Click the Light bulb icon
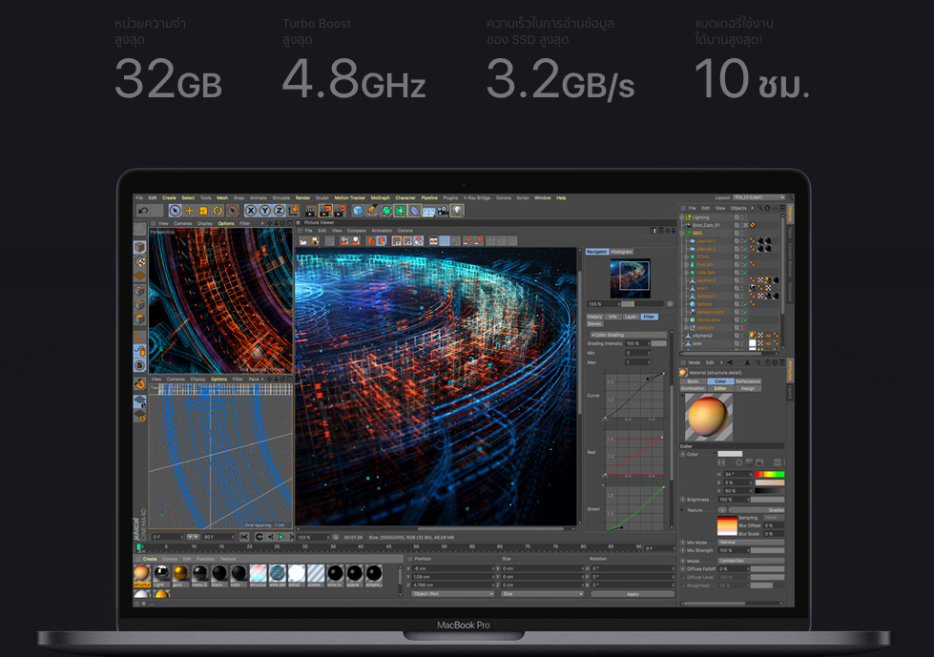934x657 pixels. coord(458,211)
